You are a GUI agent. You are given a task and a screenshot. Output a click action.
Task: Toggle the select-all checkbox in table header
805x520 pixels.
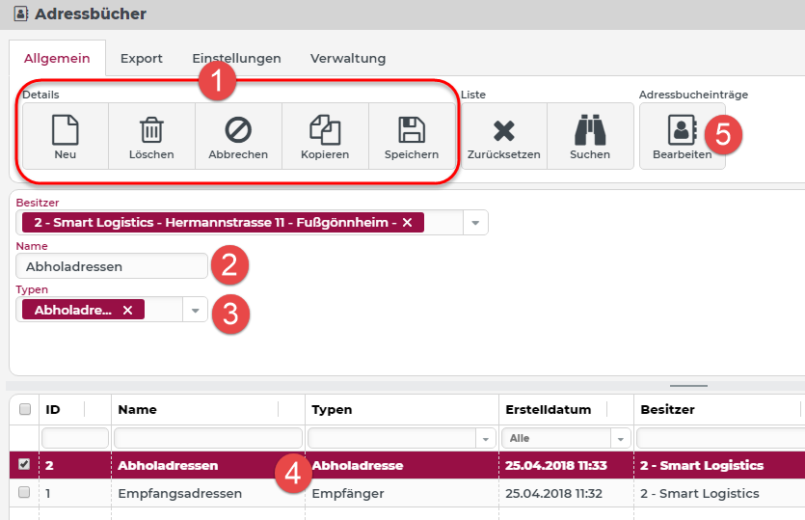coord(25,409)
